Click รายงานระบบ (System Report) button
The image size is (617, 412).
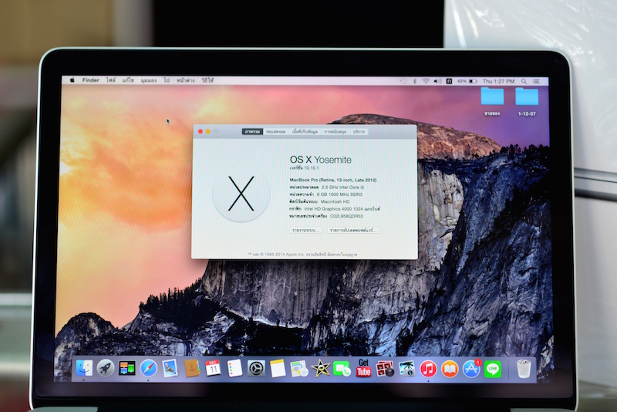[306, 230]
